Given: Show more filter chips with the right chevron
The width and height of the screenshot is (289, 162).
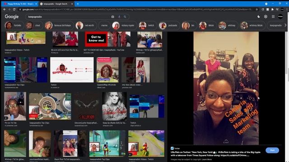Looking at the screenshot, I should (285, 25).
